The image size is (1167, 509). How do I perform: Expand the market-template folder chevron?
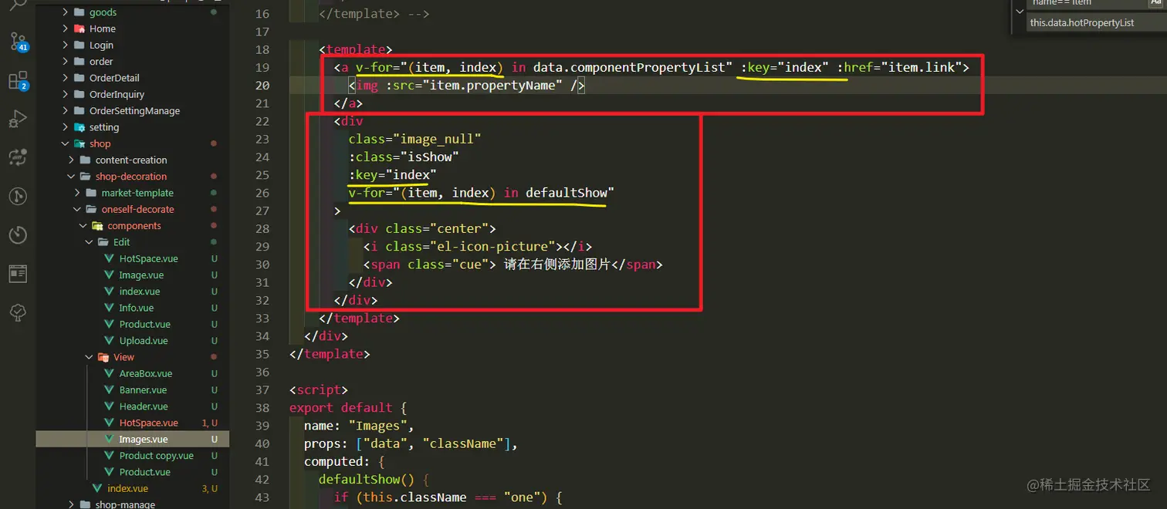click(x=77, y=193)
